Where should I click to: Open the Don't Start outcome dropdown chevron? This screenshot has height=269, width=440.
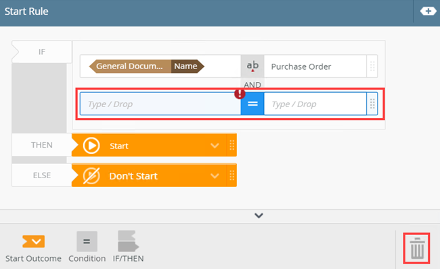coord(215,175)
